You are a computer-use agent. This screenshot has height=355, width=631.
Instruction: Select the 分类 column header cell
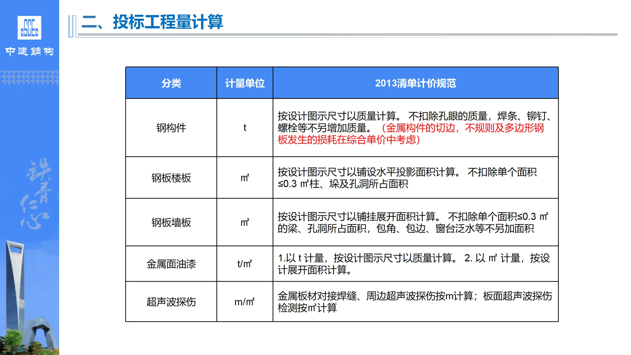point(171,83)
